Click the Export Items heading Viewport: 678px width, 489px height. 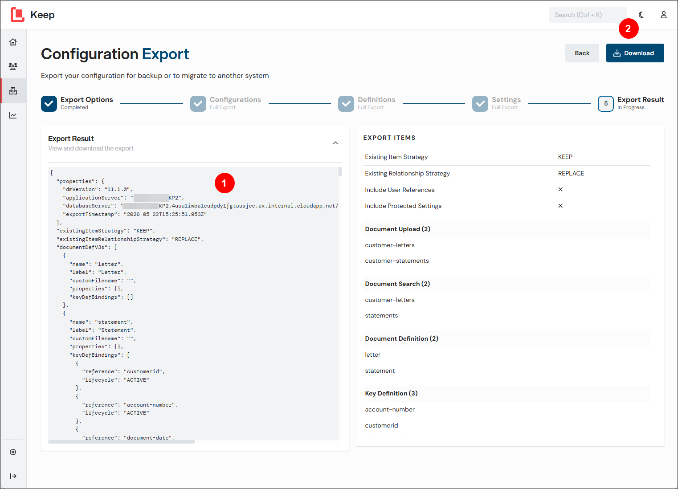(389, 138)
